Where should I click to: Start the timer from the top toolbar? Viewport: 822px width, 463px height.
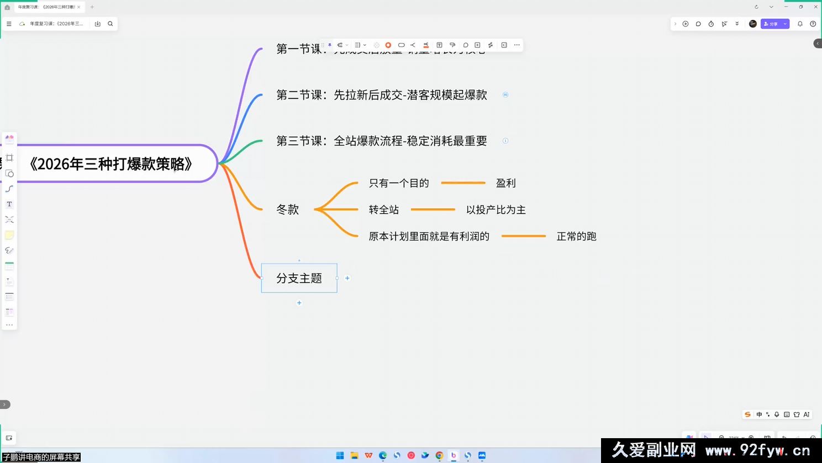[710, 24]
